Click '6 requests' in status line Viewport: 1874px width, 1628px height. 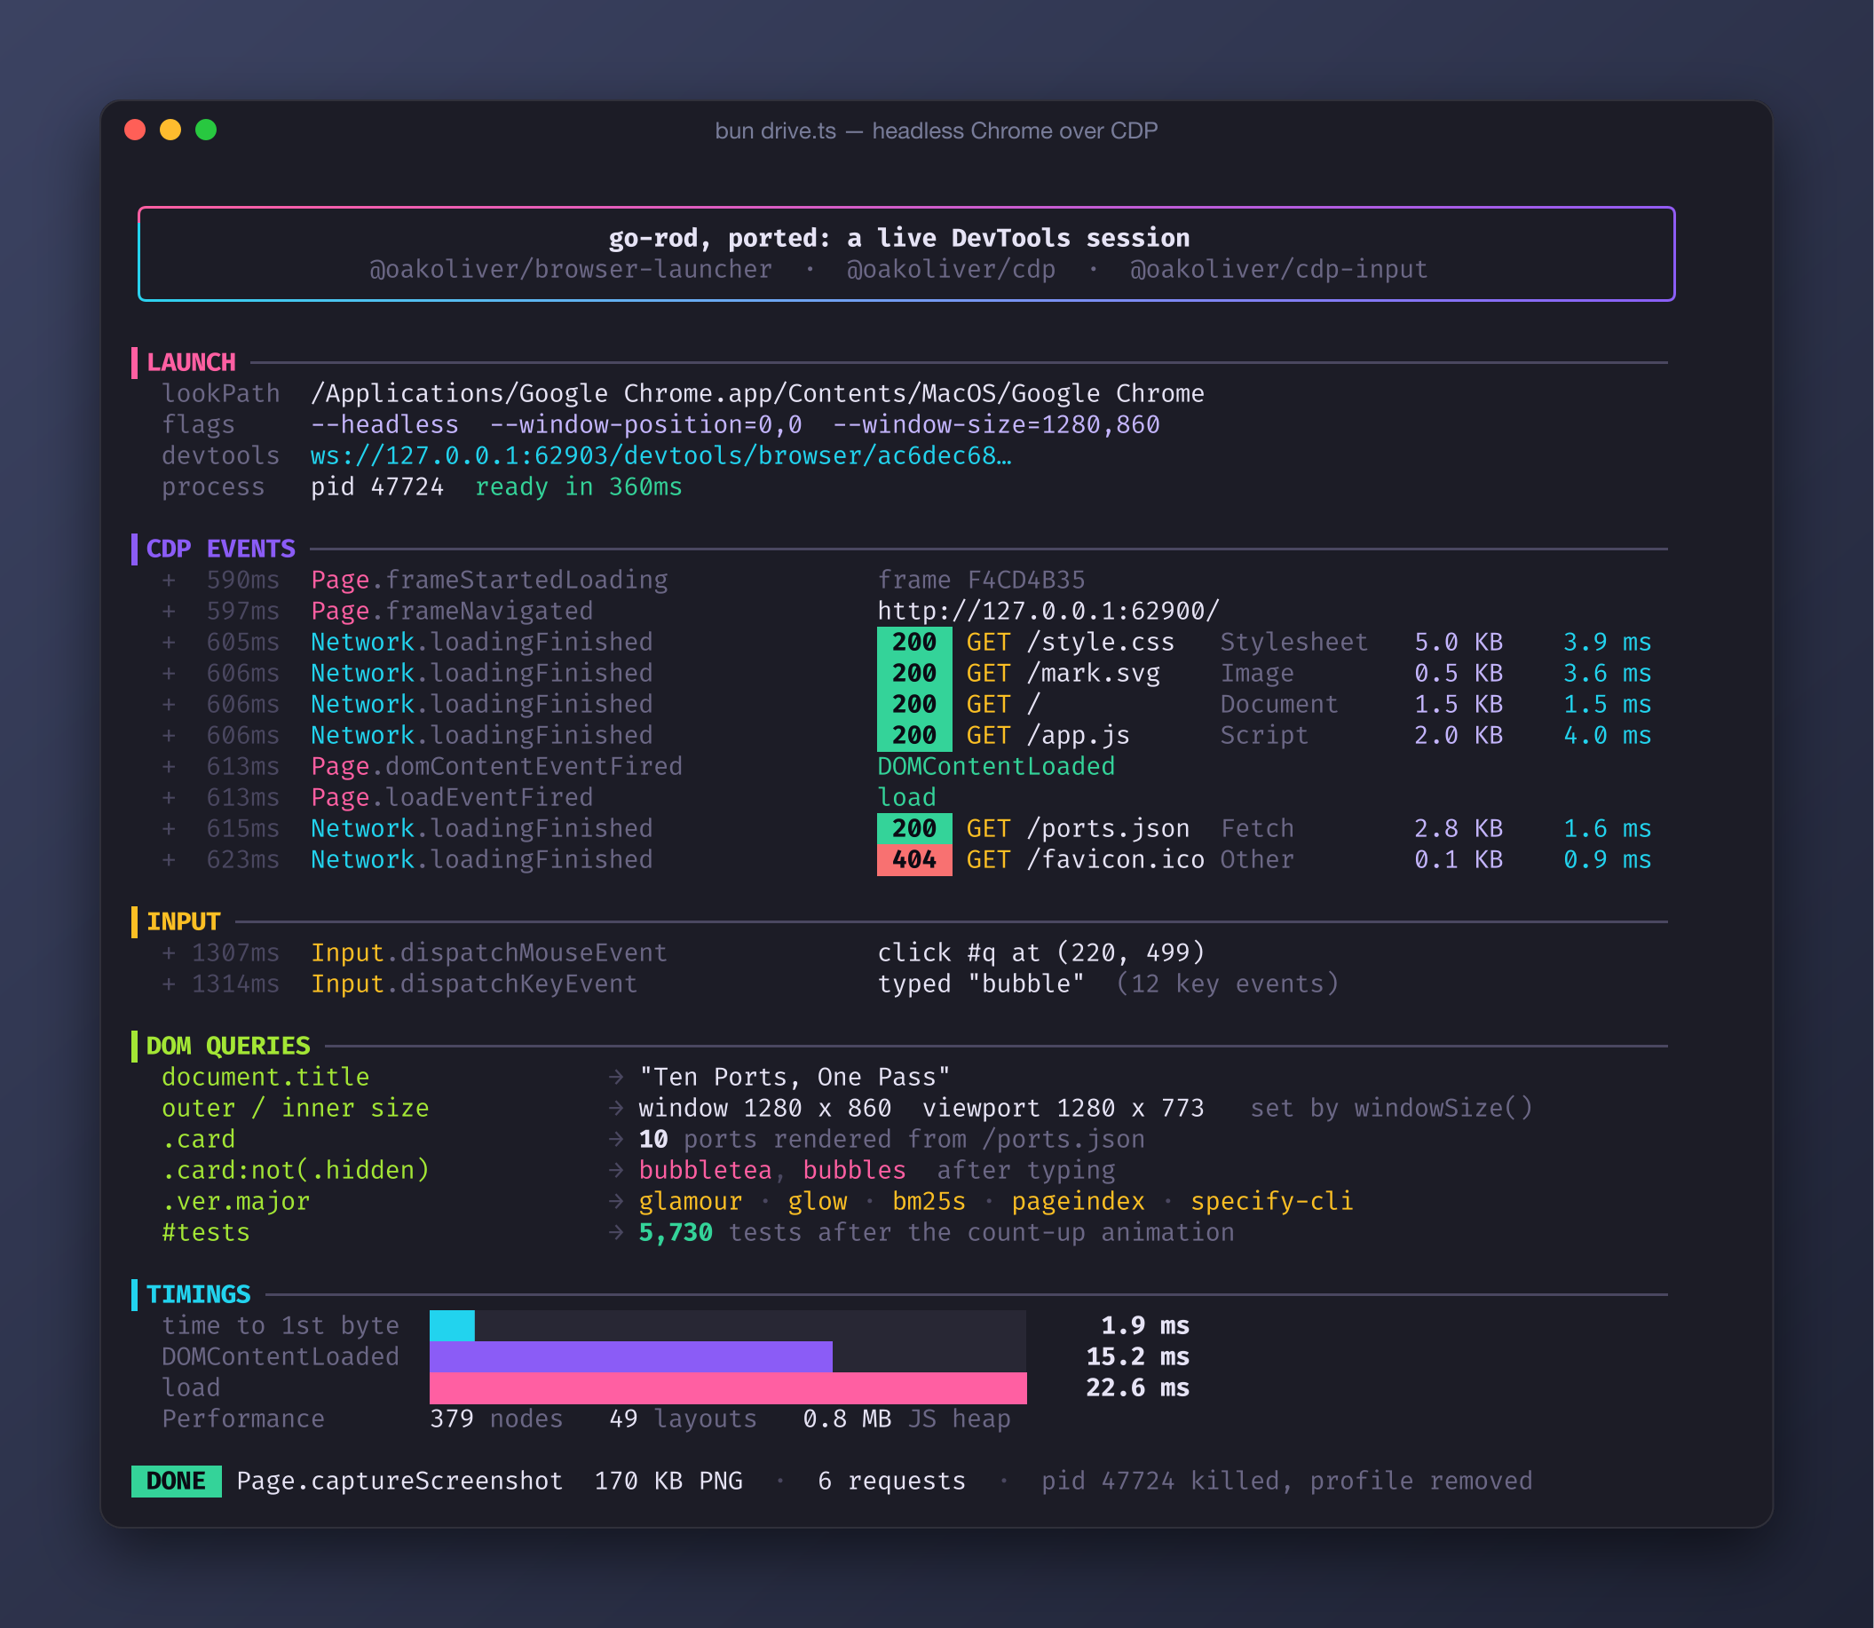pos(891,1481)
